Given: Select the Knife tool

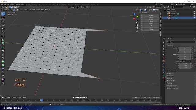Looking at the screenshot, I should (x=3, y=58).
